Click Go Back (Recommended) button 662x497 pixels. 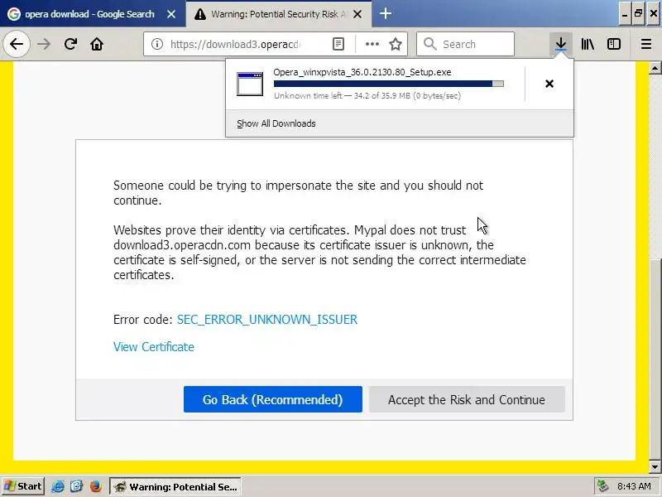coord(273,399)
